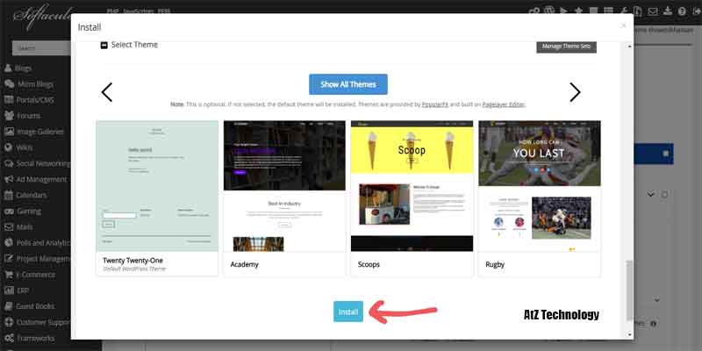Click the Portals/CMS sidebar icon
The height and width of the screenshot is (351, 702).
point(9,100)
